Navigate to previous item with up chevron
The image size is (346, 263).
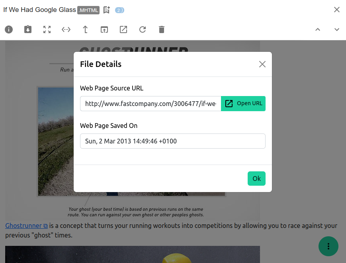tap(317, 29)
